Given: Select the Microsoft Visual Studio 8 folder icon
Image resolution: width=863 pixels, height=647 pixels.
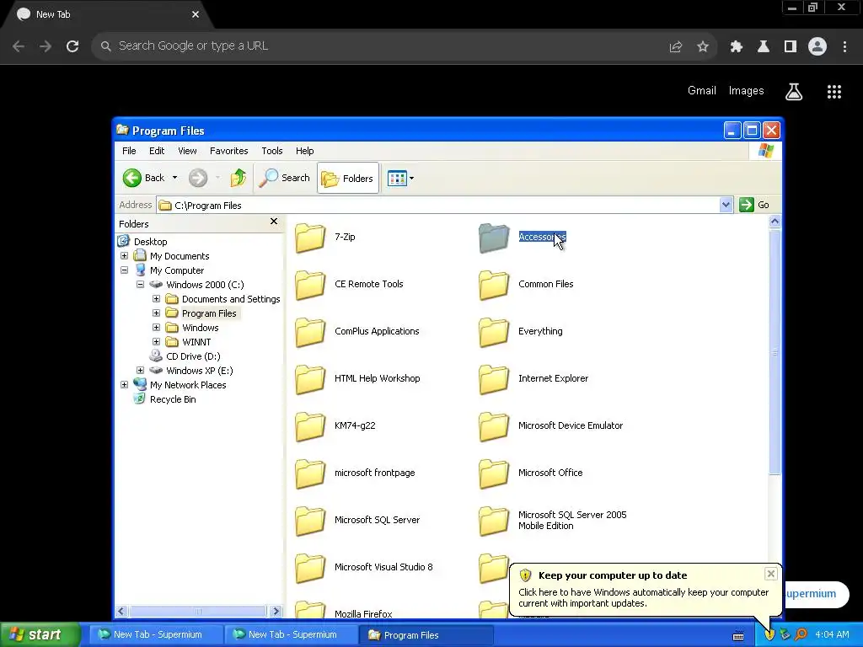Looking at the screenshot, I should 310,569.
